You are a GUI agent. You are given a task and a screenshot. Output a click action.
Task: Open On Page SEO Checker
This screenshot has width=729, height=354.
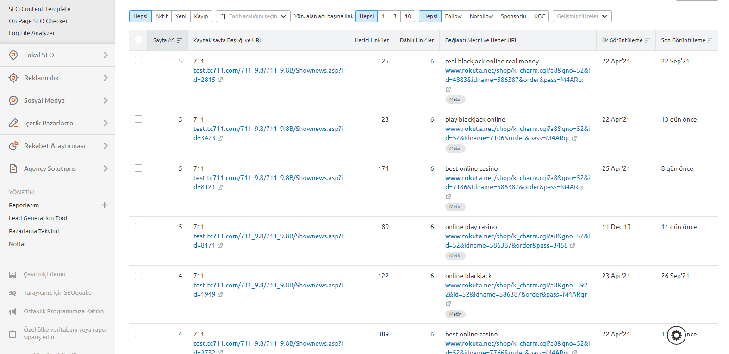38,21
